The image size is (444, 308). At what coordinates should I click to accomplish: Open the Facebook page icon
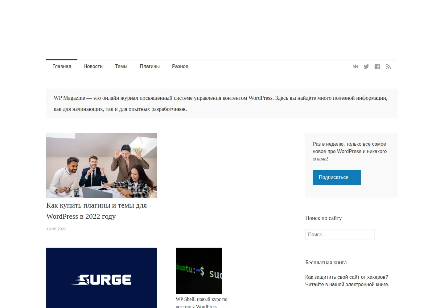377,67
